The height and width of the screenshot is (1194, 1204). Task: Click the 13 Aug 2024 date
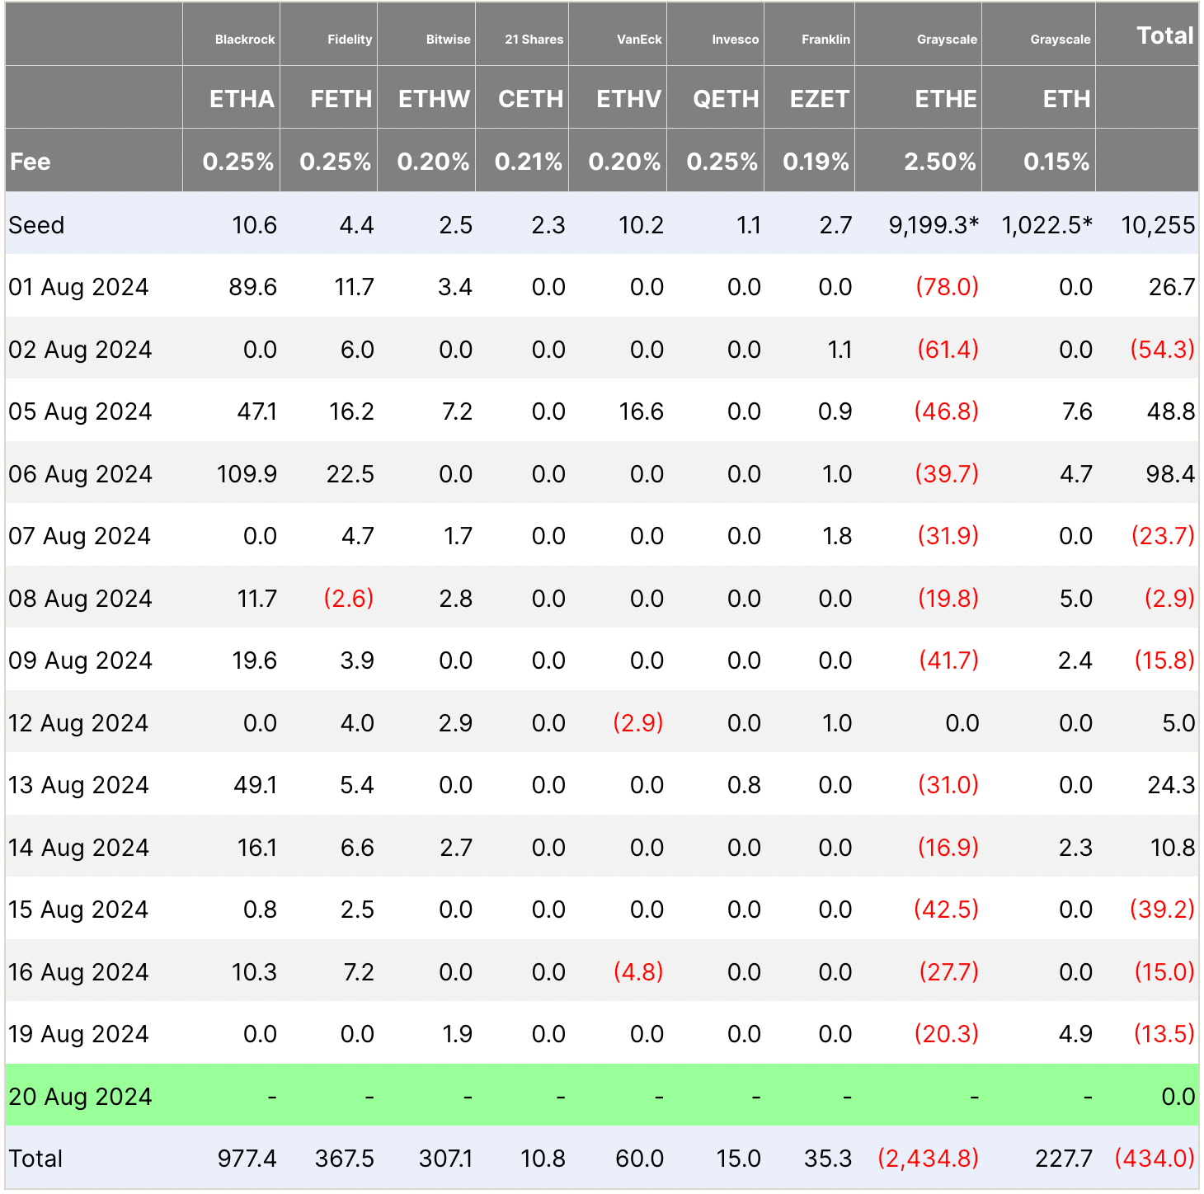(78, 785)
